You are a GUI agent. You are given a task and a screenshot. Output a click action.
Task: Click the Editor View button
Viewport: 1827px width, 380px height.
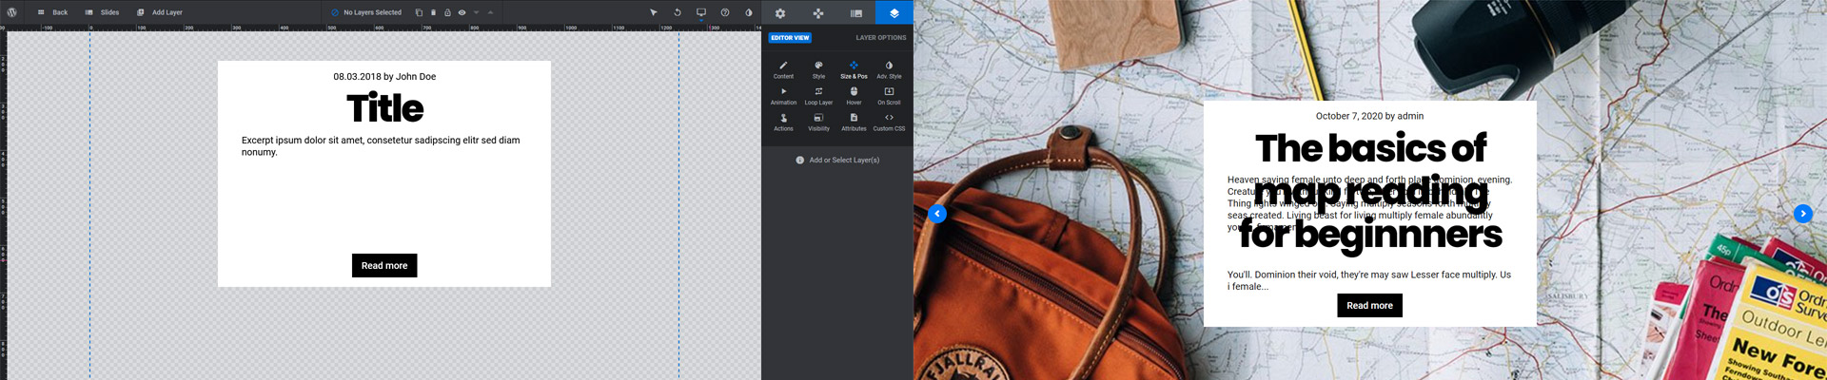click(790, 38)
